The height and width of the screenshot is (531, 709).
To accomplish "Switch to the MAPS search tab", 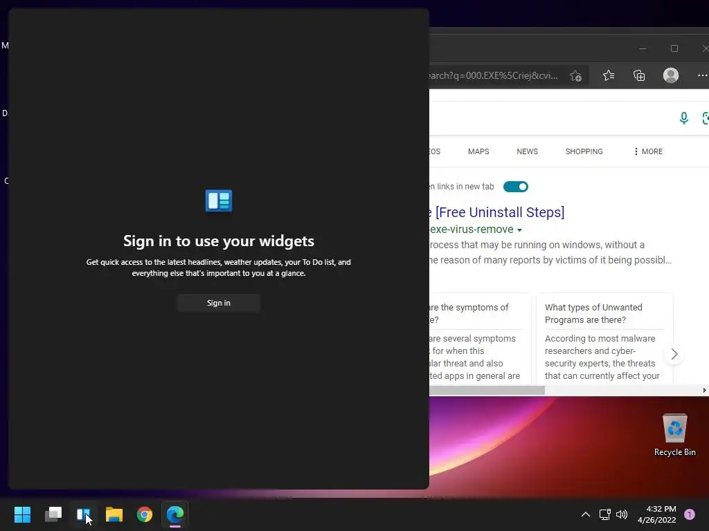I will [x=478, y=151].
